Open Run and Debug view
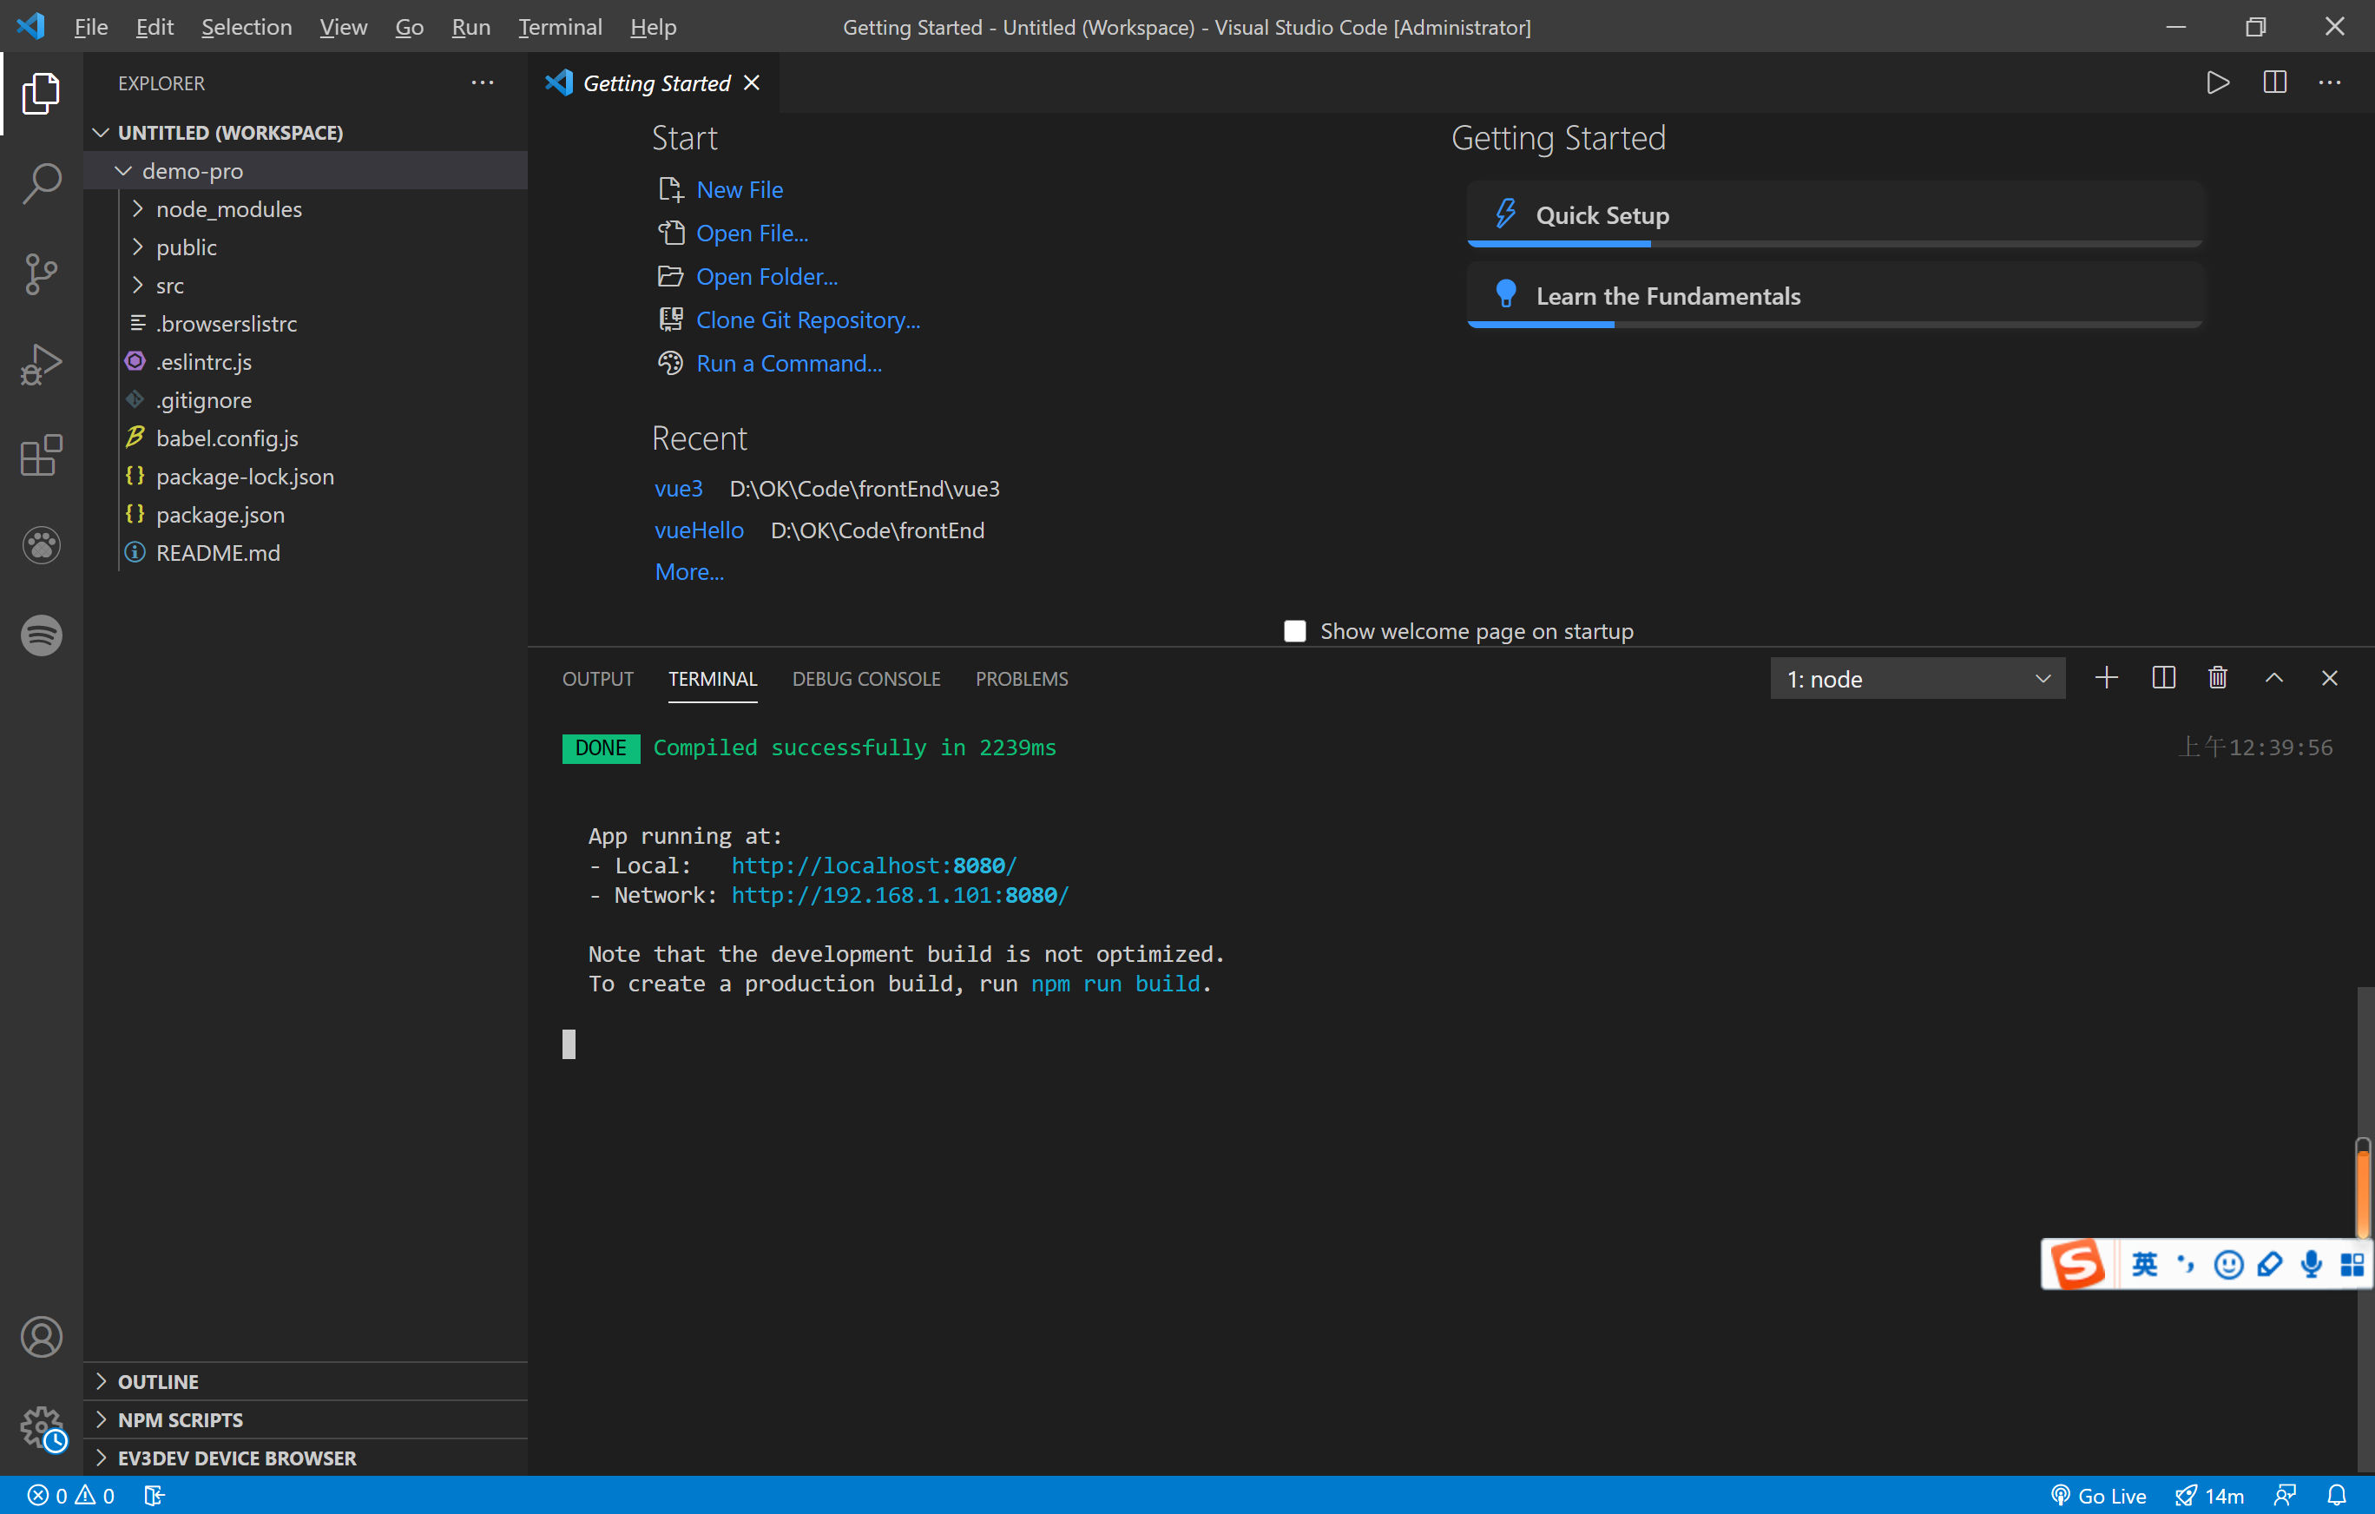 coord(42,365)
